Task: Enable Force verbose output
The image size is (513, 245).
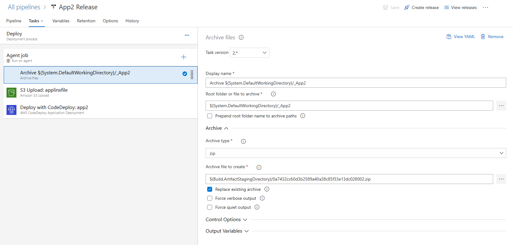Action: pos(210,198)
